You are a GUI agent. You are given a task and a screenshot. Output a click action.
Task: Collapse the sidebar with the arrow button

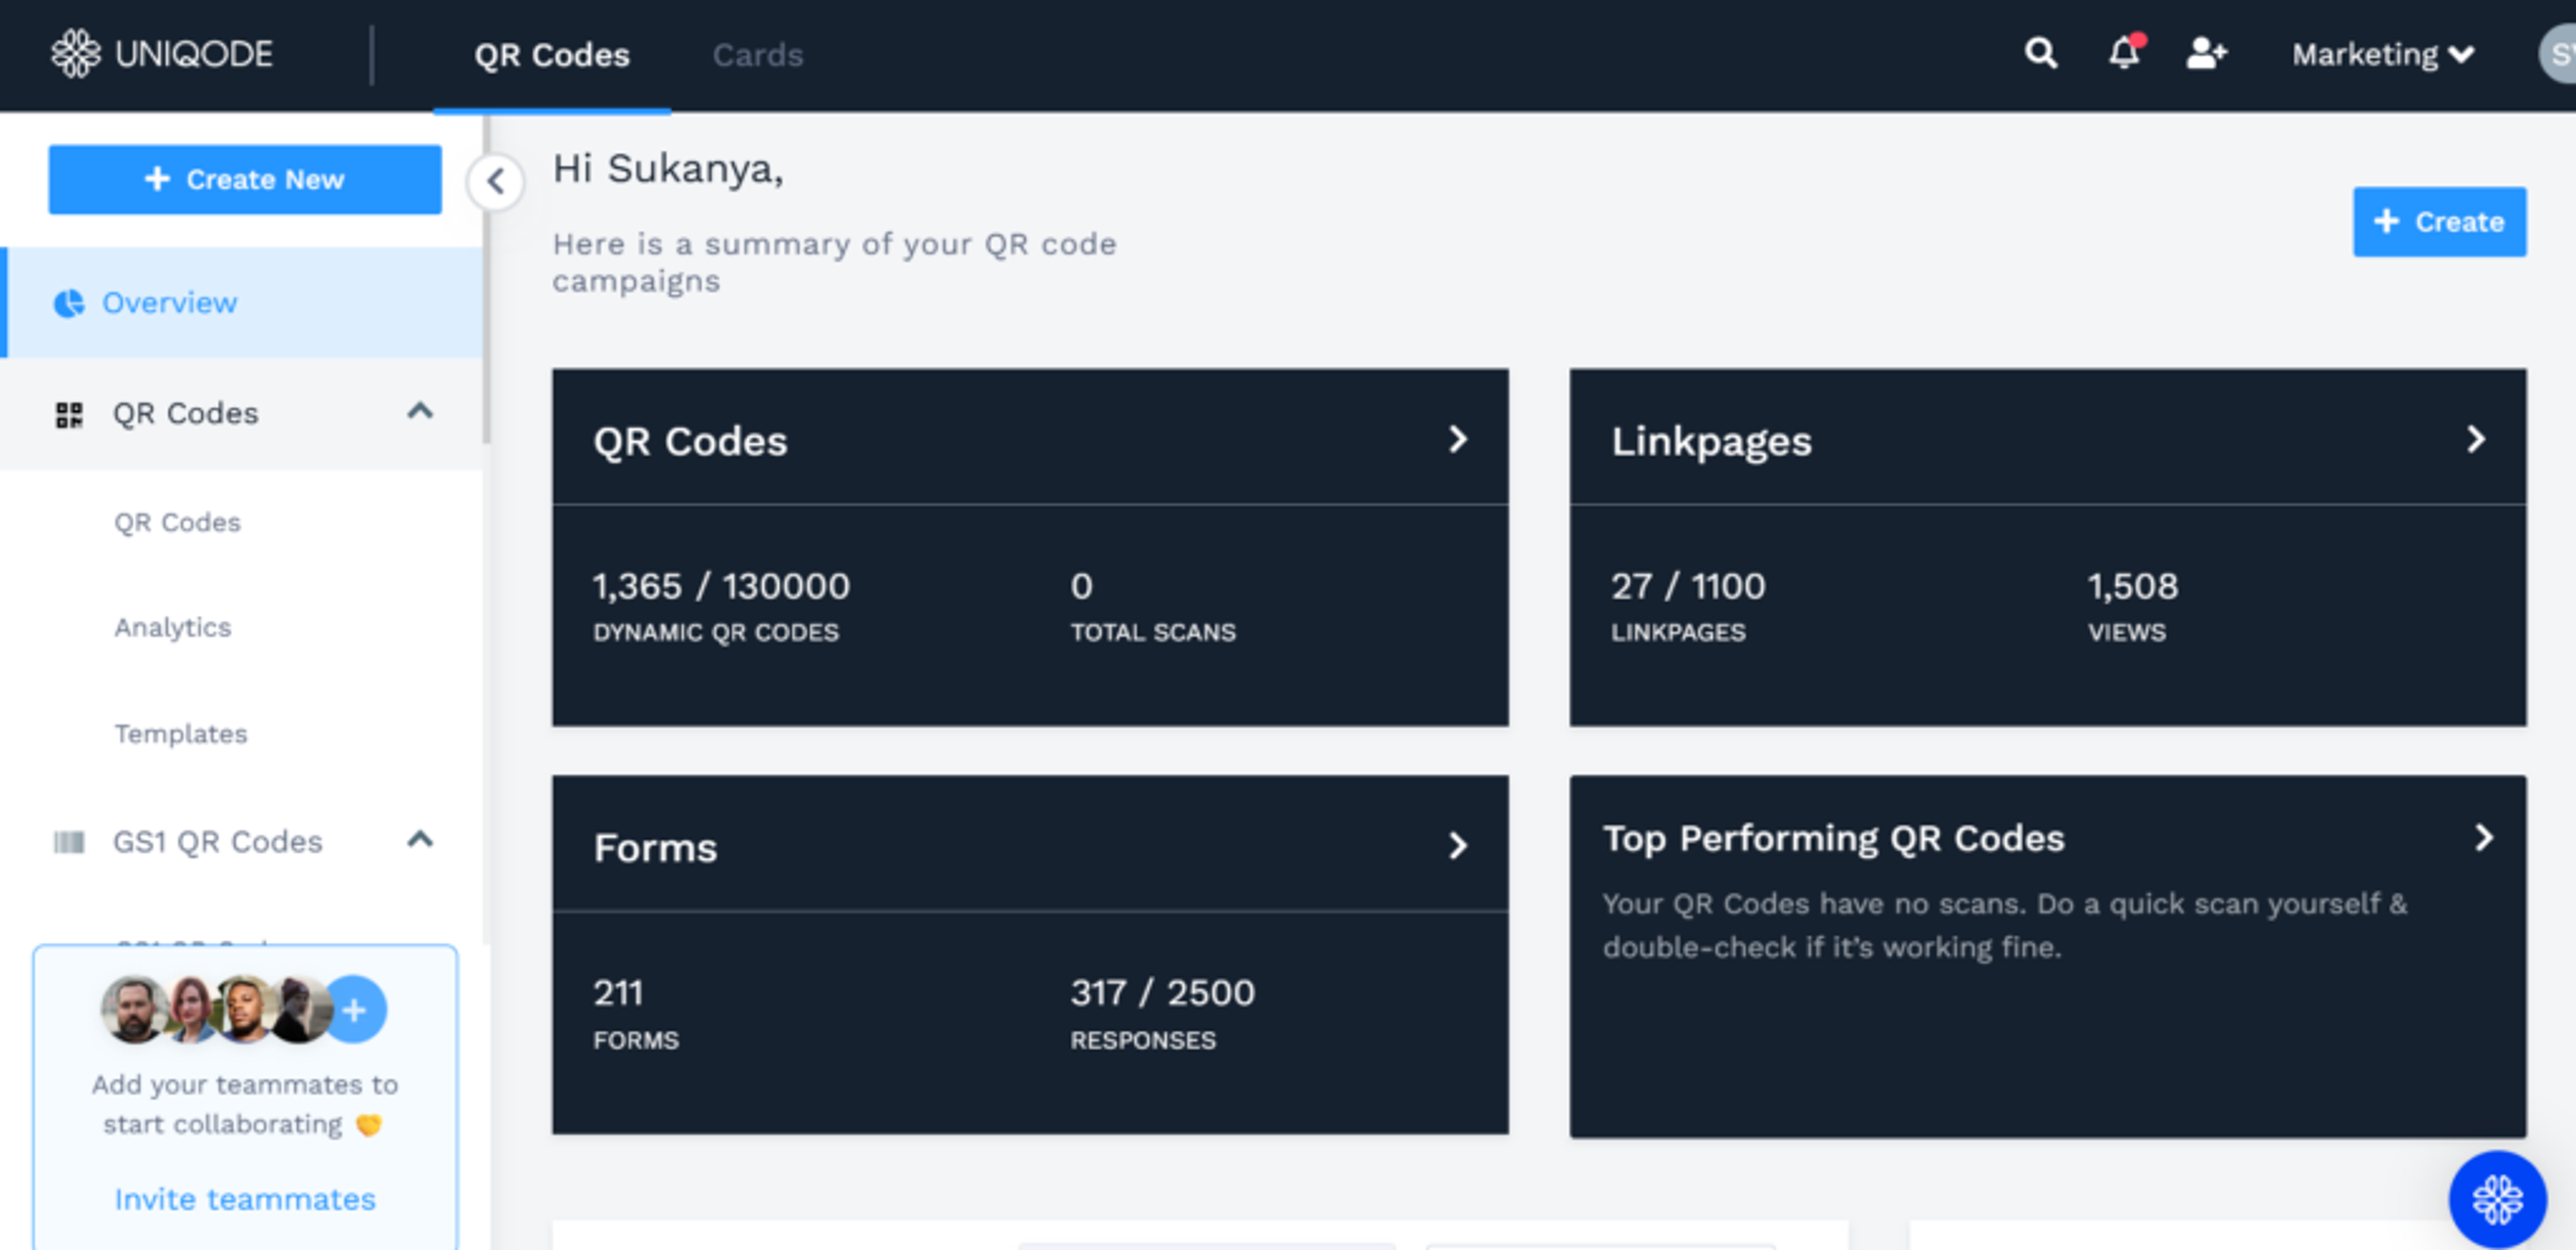[495, 182]
